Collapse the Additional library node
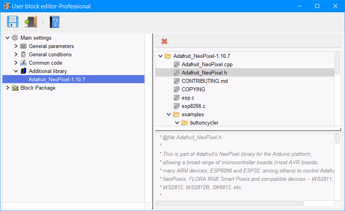 pos(16,71)
